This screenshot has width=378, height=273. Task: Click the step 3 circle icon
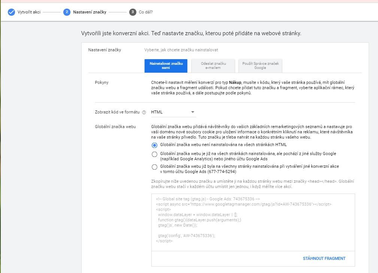133,12
